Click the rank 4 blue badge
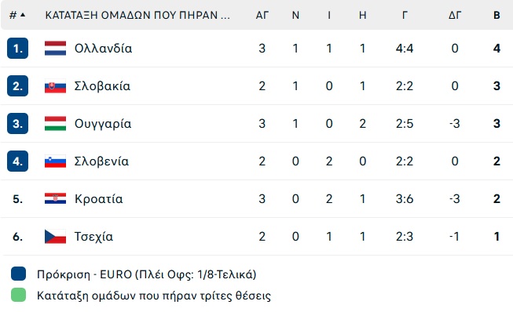Image resolution: width=513 pixels, height=312 pixels. coord(17,161)
